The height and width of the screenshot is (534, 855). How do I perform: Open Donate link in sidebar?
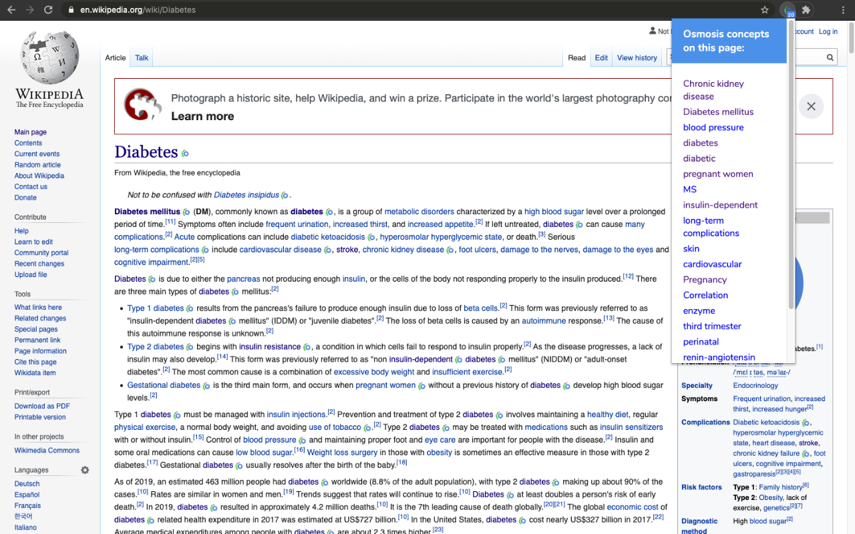[x=25, y=198]
